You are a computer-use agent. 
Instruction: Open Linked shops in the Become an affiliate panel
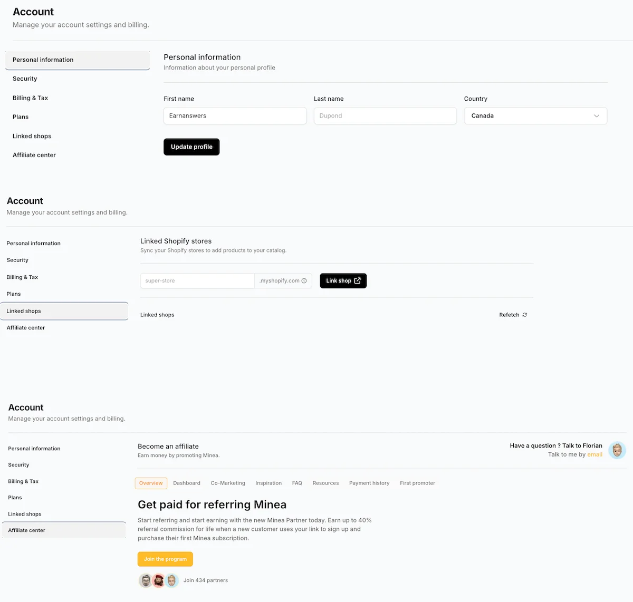pyautogui.click(x=24, y=514)
